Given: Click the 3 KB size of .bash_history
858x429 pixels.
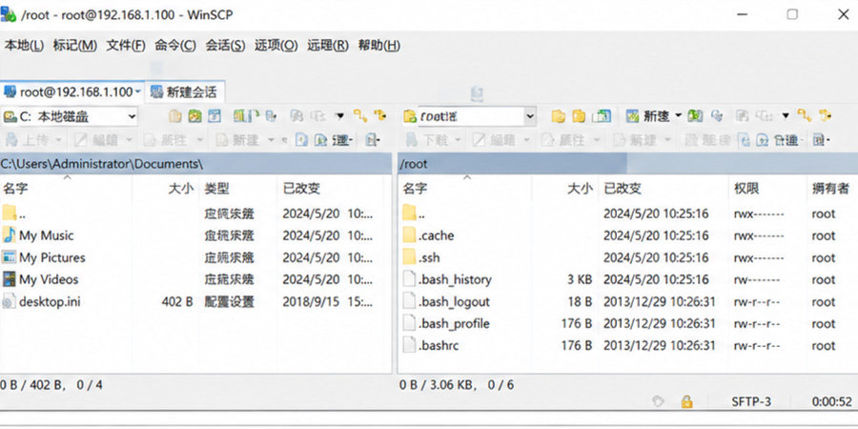Looking at the screenshot, I should [580, 279].
